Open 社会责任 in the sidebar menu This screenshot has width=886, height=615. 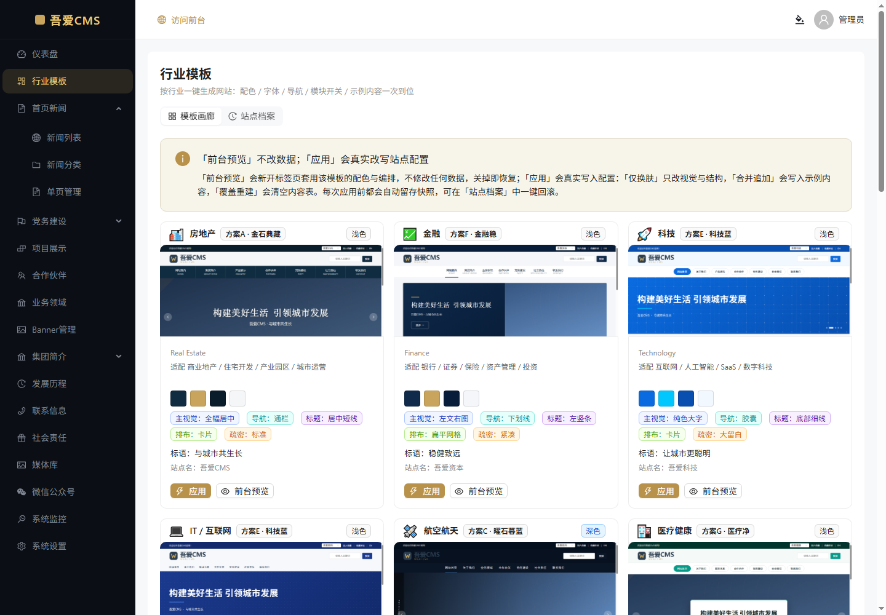[x=68, y=438]
